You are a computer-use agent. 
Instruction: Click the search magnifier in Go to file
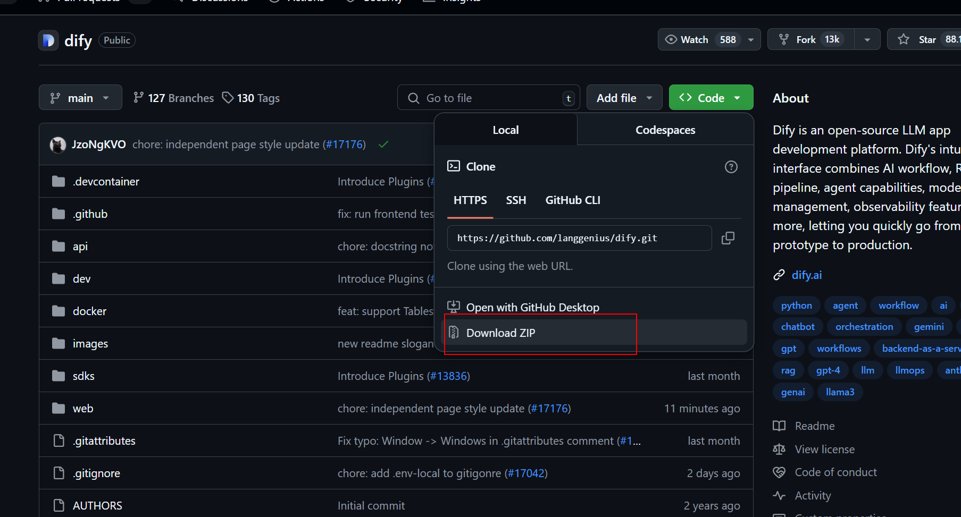point(413,98)
